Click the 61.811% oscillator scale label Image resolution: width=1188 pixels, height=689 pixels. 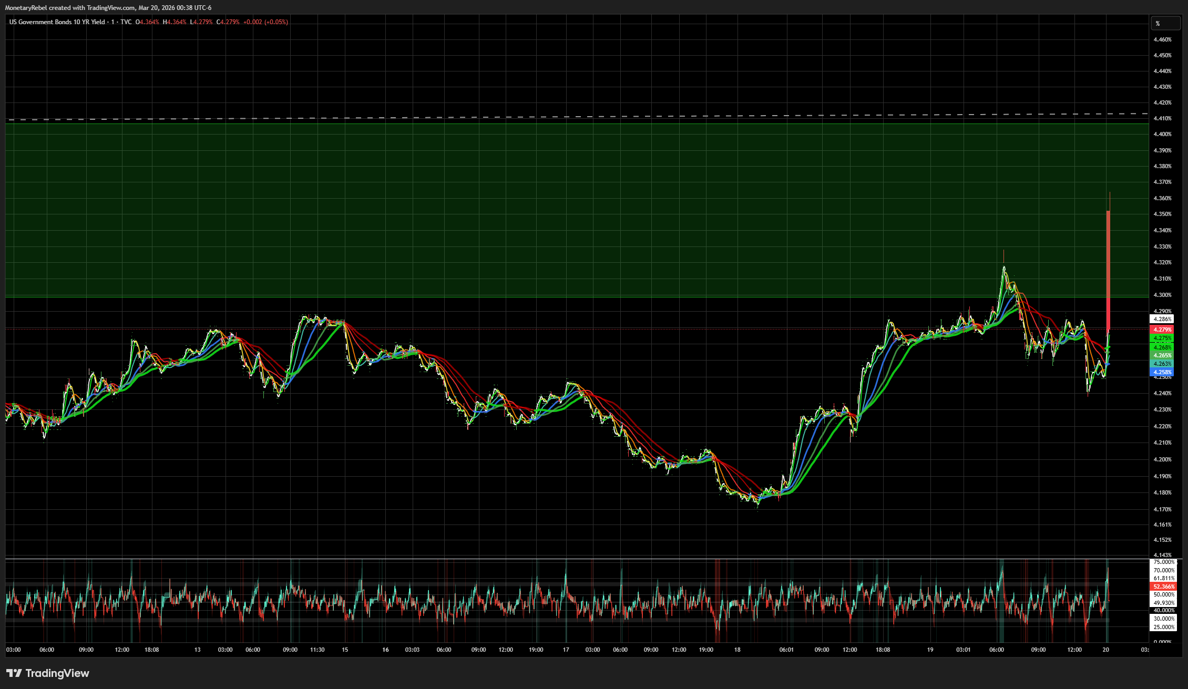click(1163, 578)
